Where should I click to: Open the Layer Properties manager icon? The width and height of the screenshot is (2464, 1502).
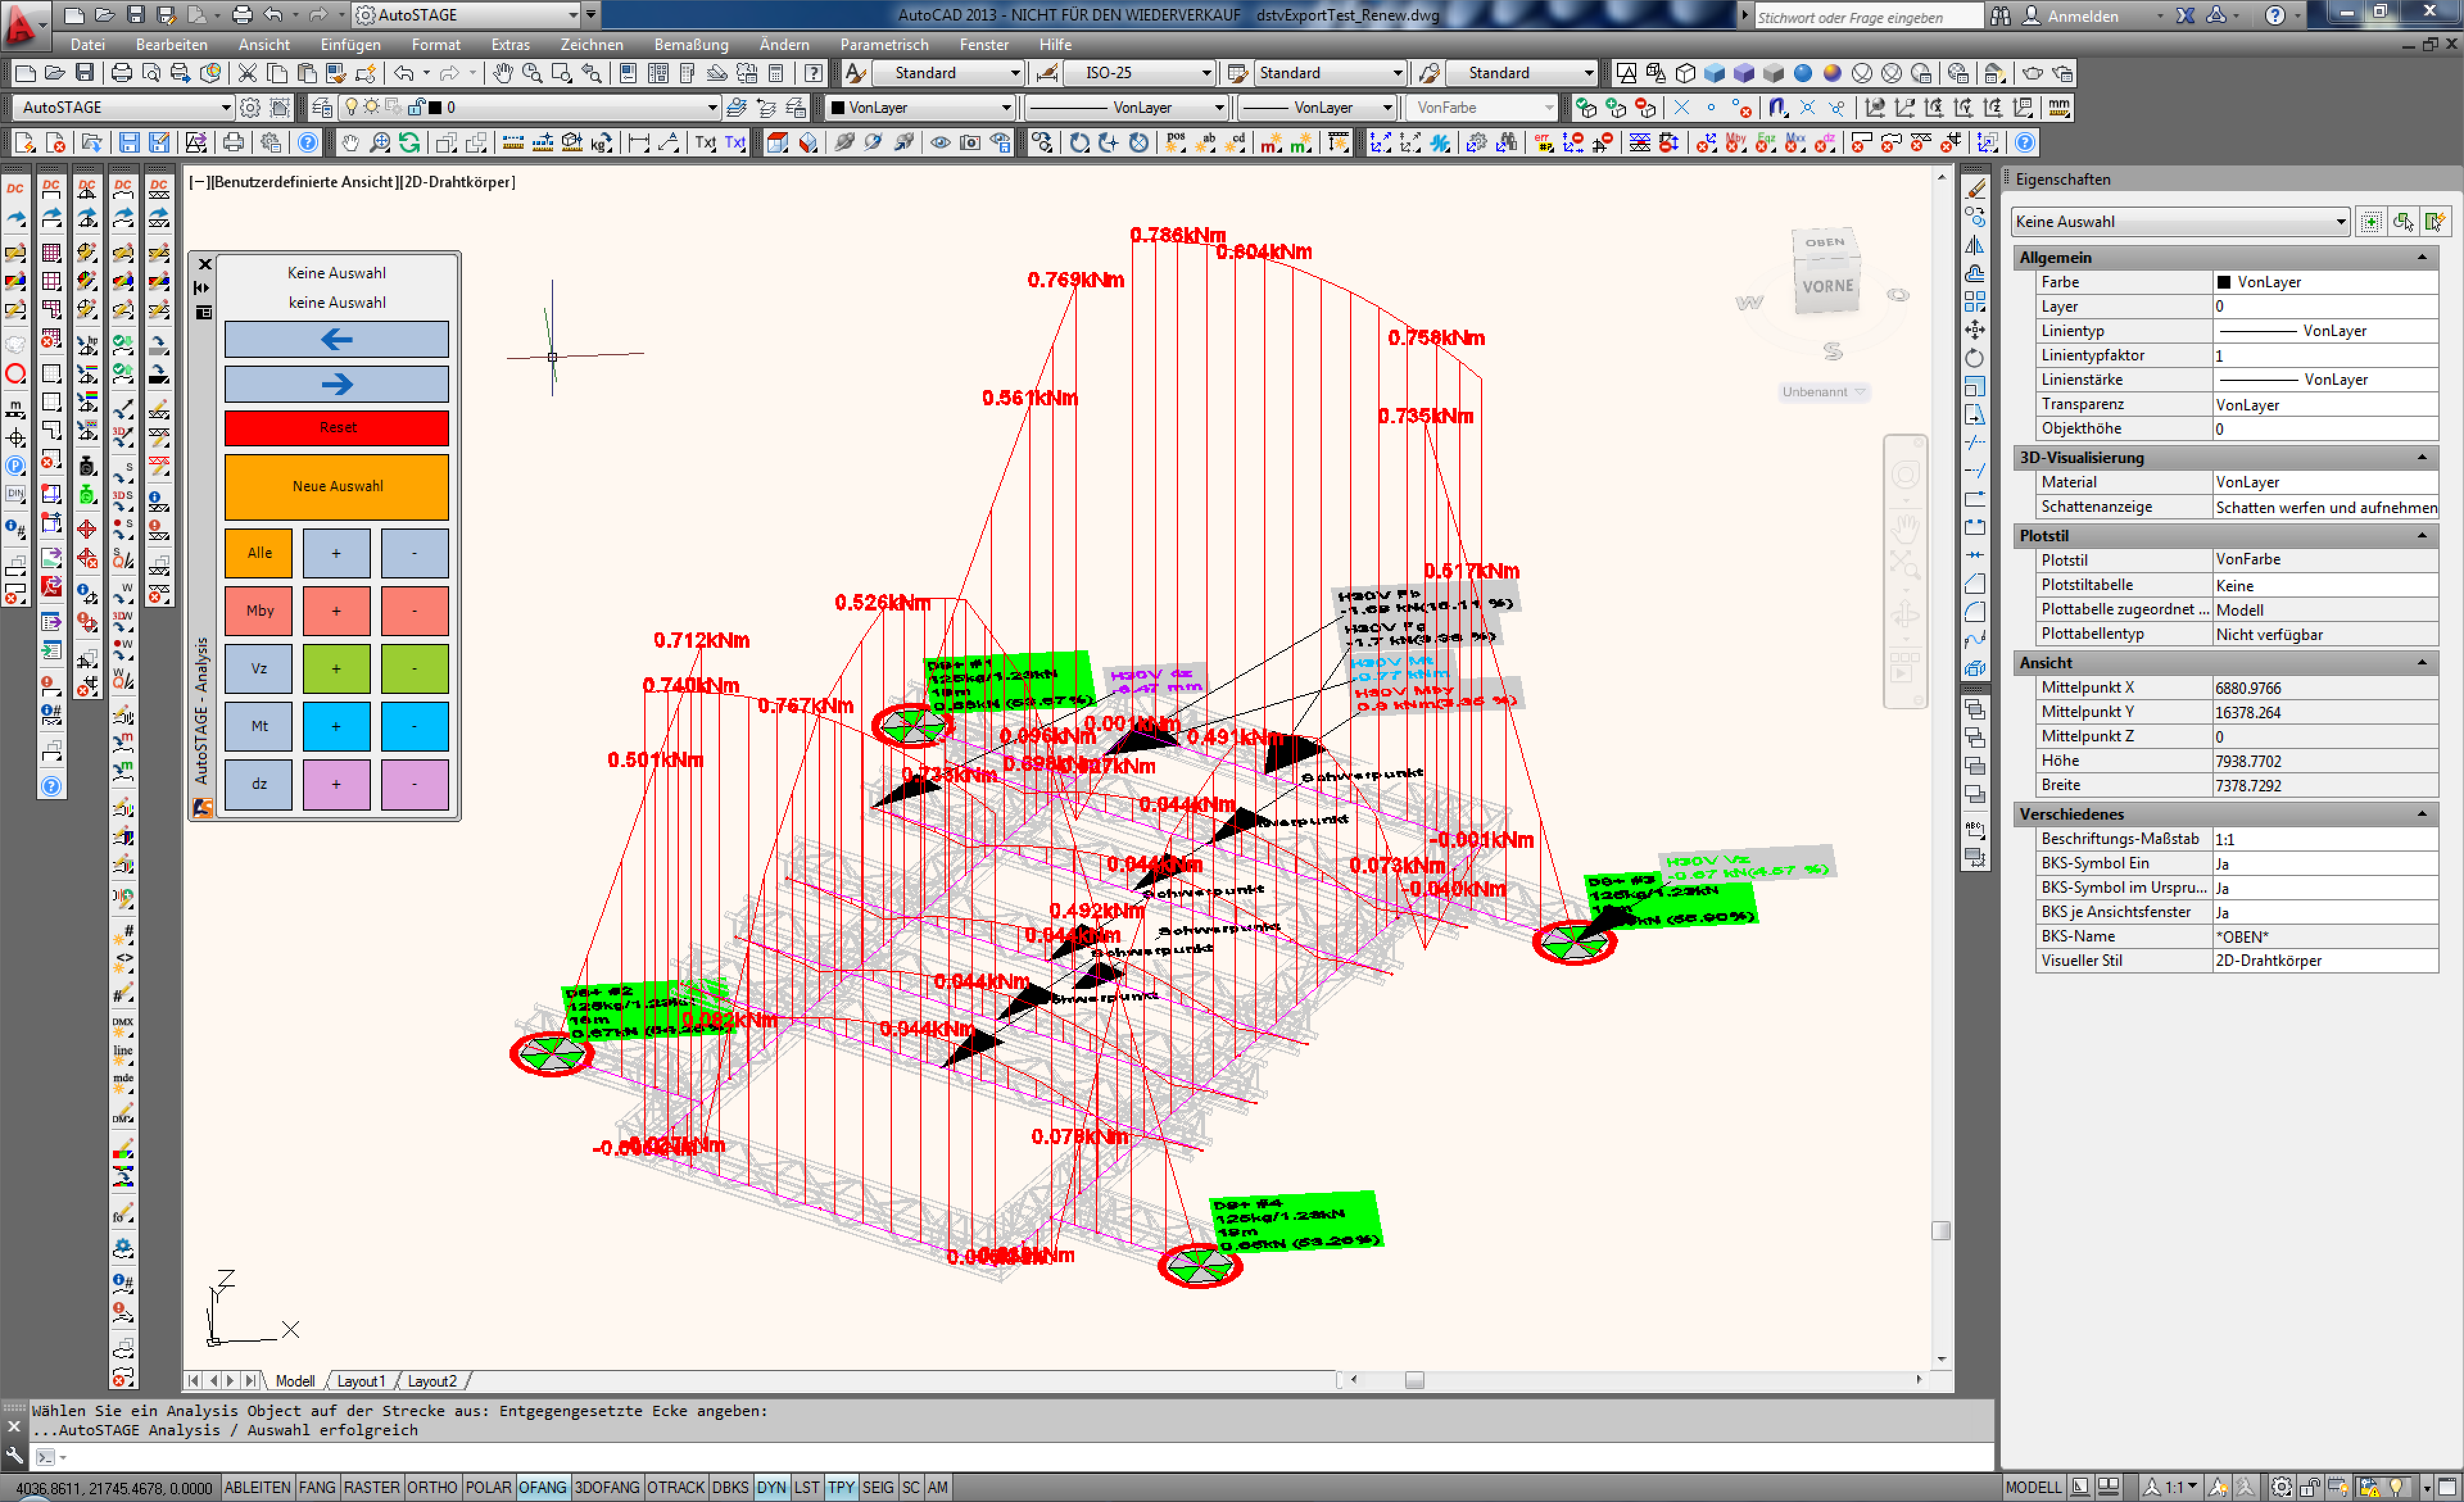[x=322, y=107]
